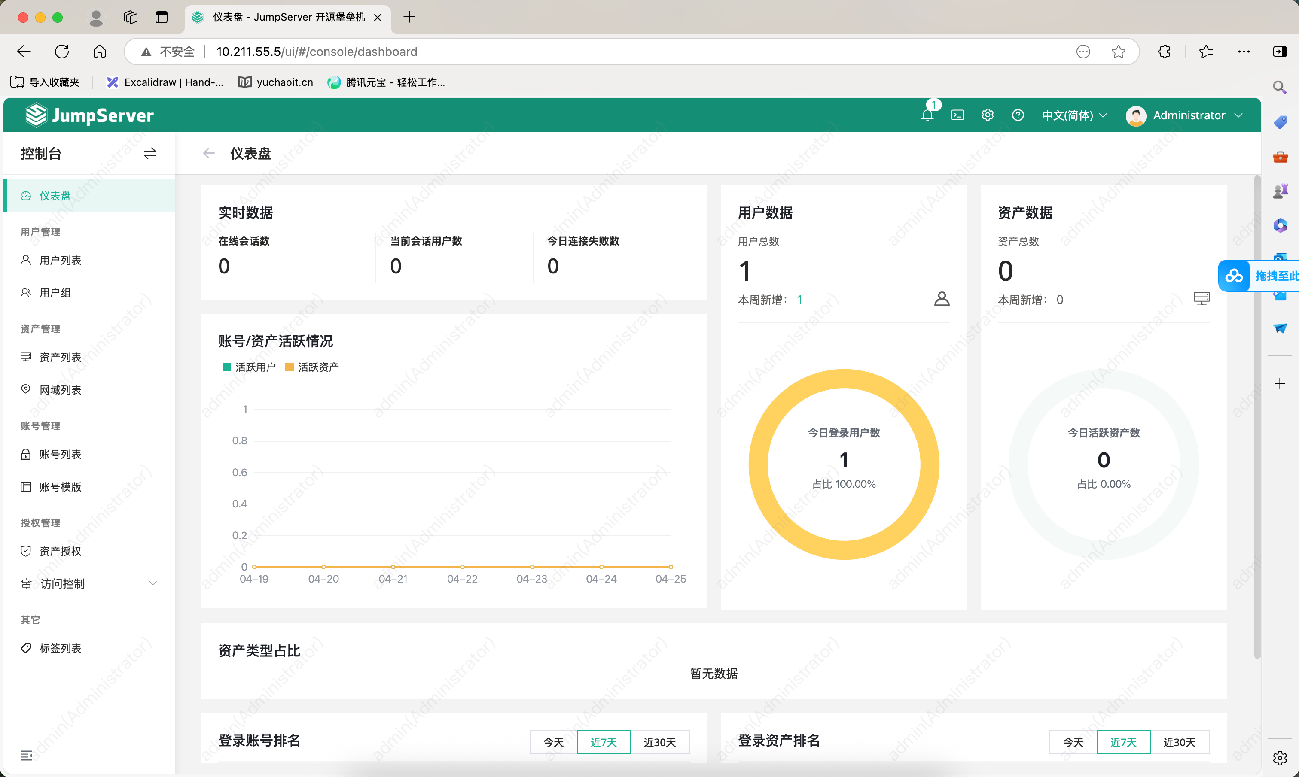Screen dimensions: 1299x777
Task: Click the browser address bar URL
Action: tap(316, 52)
